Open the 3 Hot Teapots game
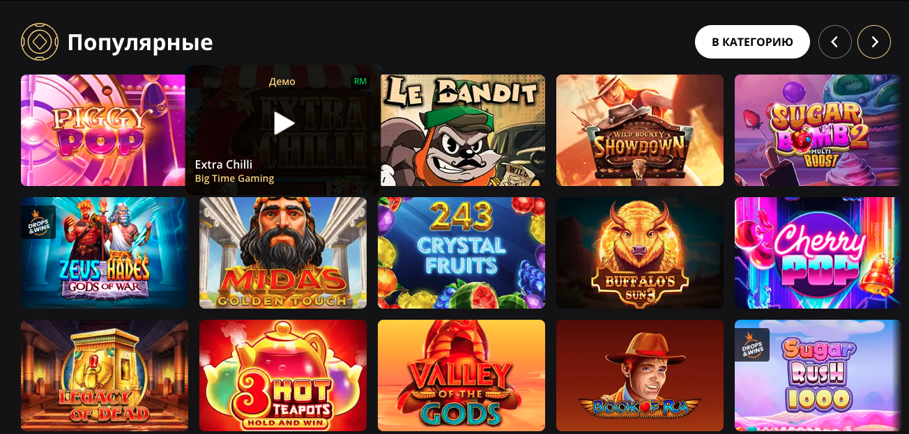 [283, 375]
